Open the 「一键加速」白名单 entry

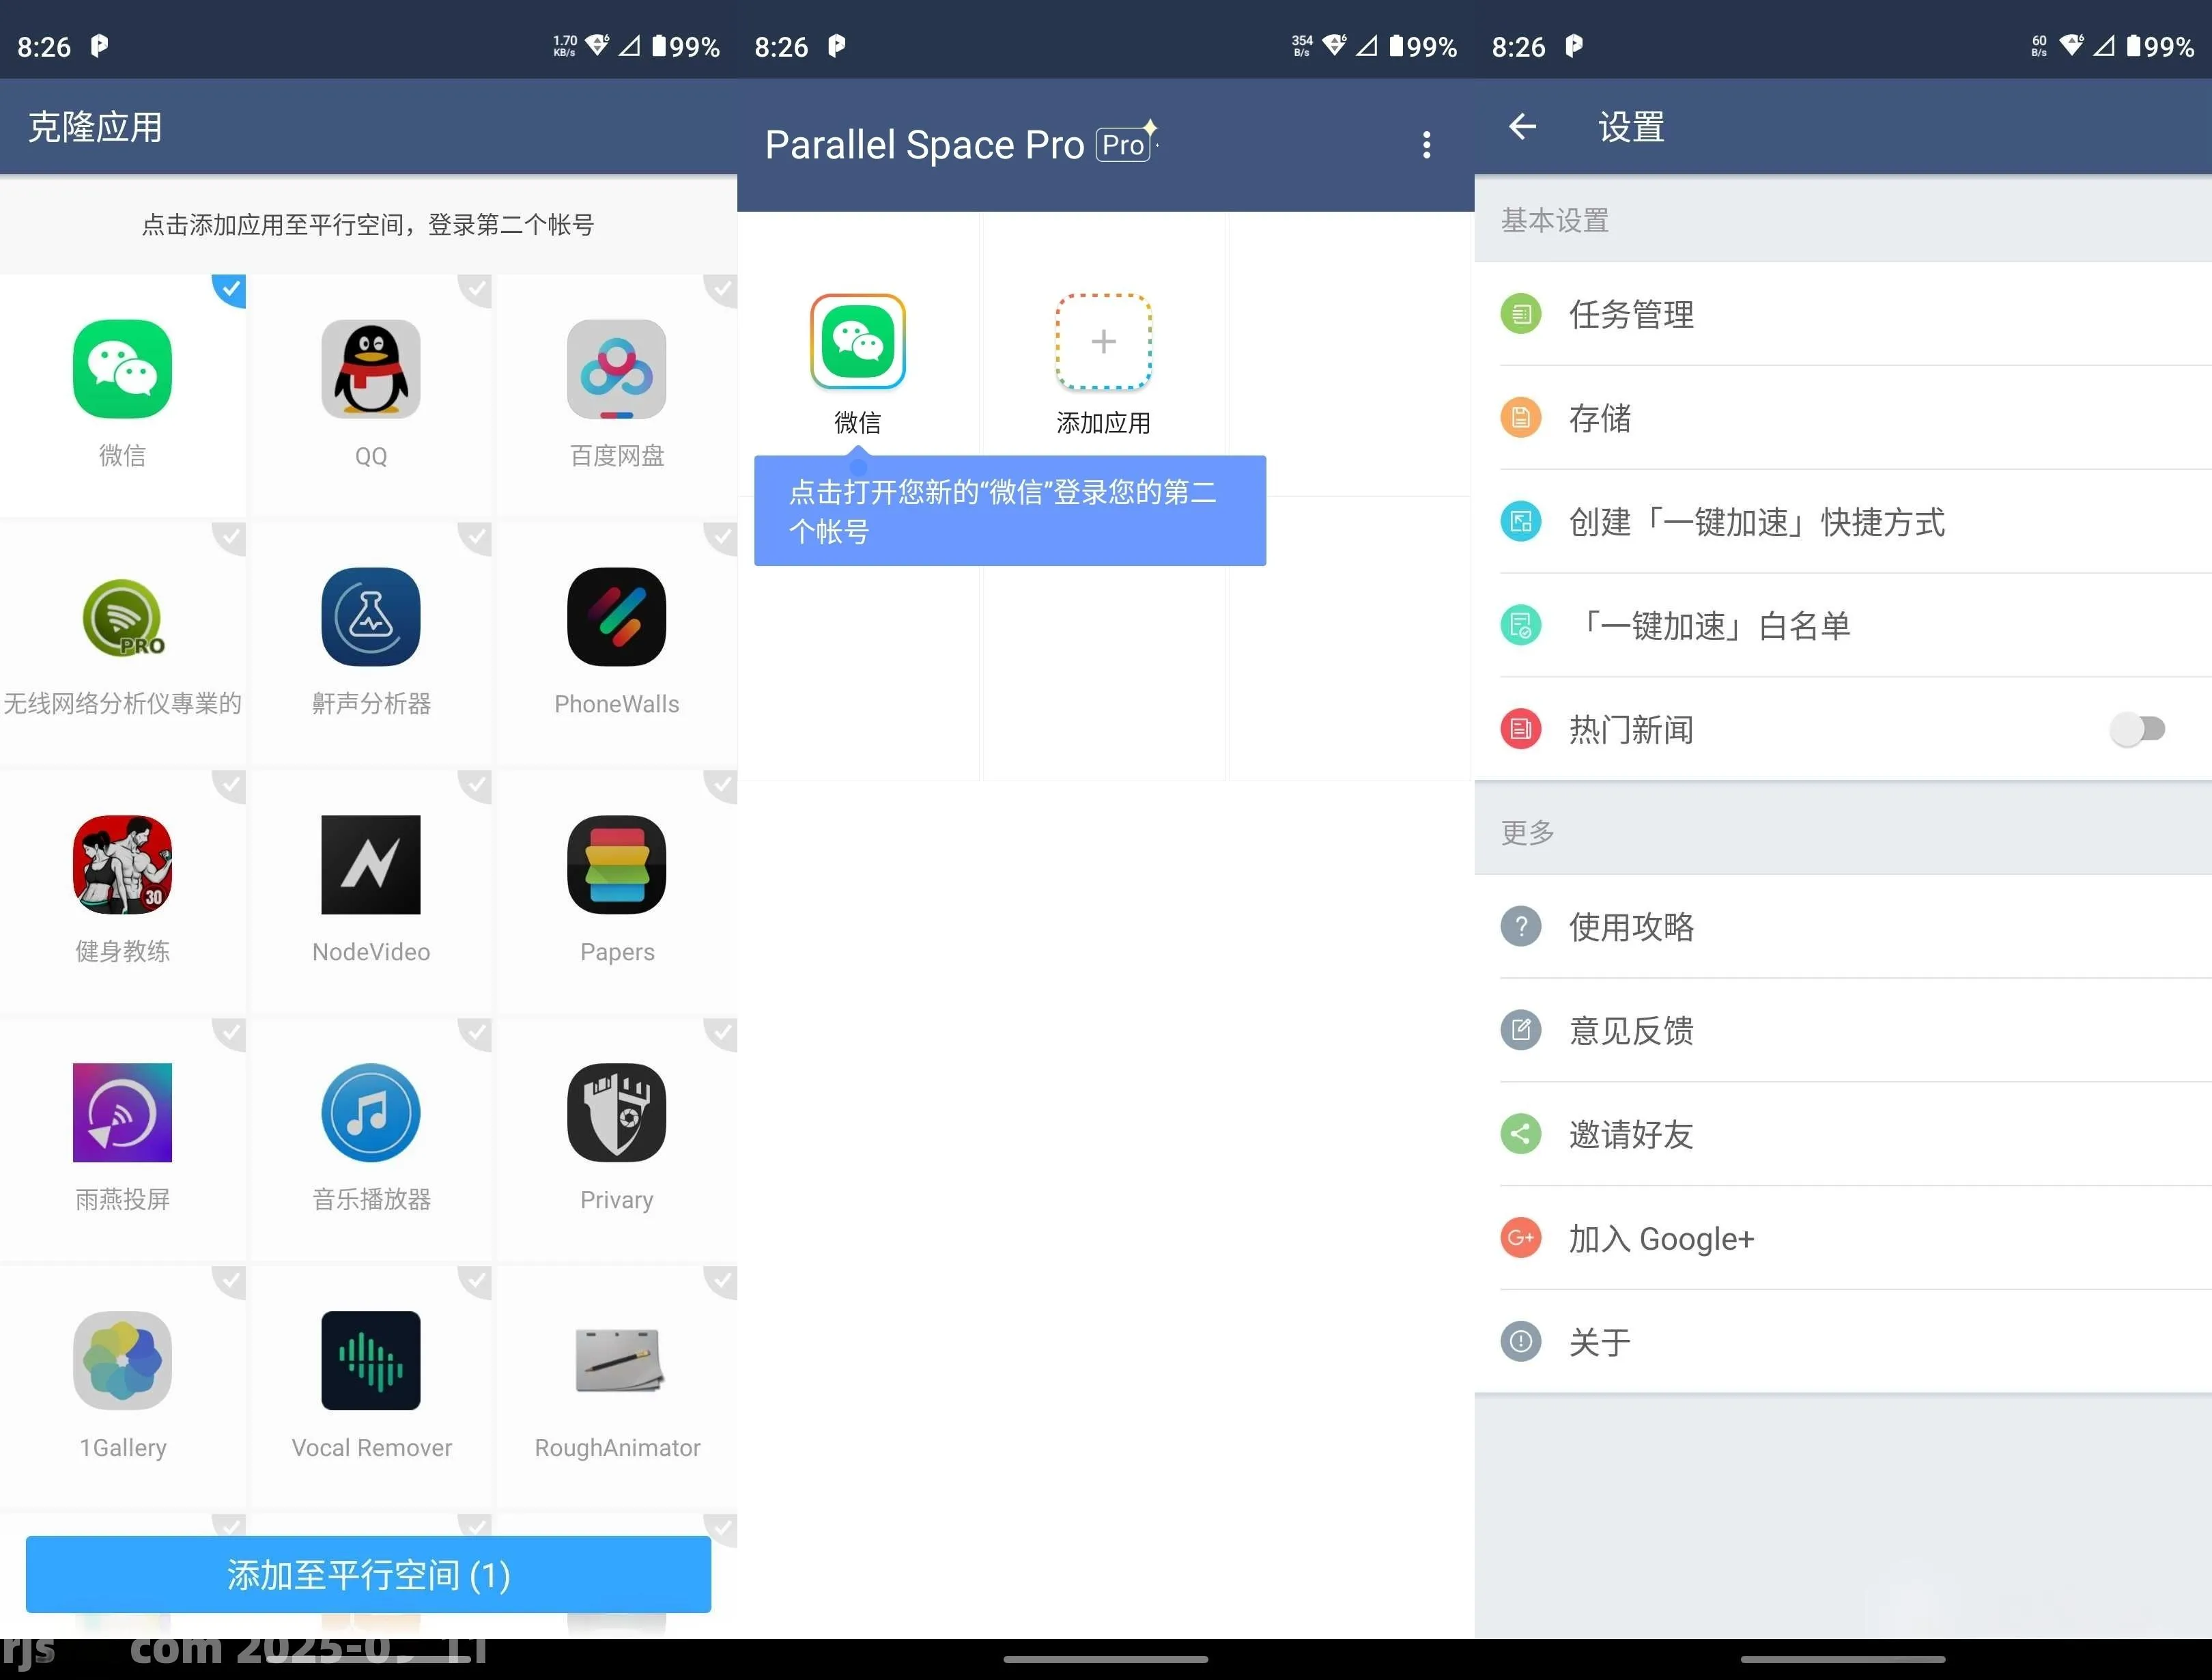1843,626
